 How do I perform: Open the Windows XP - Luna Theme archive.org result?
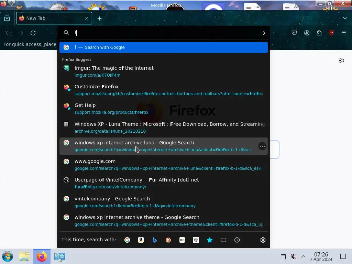[x=163, y=128]
